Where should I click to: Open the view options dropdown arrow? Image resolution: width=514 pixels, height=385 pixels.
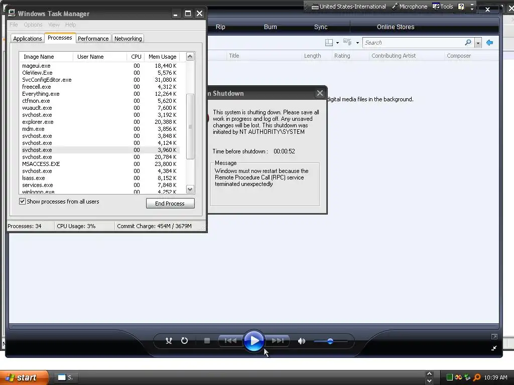[x=357, y=43]
